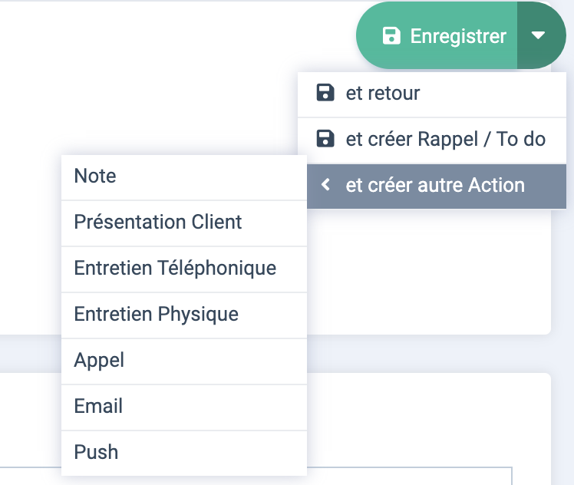This screenshot has height=485, width=574.
Task: Choose Présentation Client action type
Action: [x=183, y=223]
